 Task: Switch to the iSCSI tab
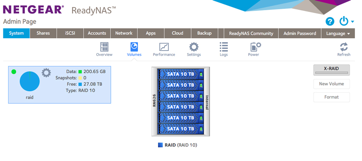coord(70,33)
